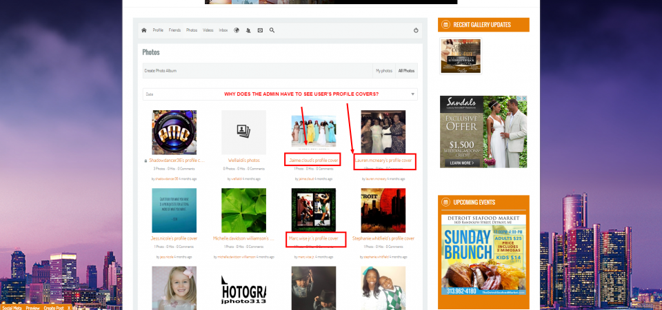The height and width of the screenshot is (310, 662).
Task: Open the jphoto313 photography logo thumbnail
Action: 243,288
